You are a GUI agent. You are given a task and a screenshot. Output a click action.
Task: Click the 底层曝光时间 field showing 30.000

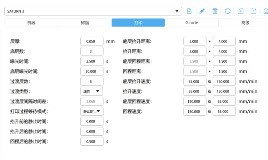pyautogui.click(x=92, y=71)
